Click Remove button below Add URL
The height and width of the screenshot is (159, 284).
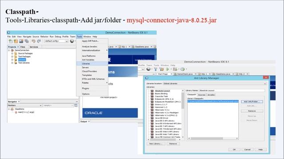[x=252, y=111]
